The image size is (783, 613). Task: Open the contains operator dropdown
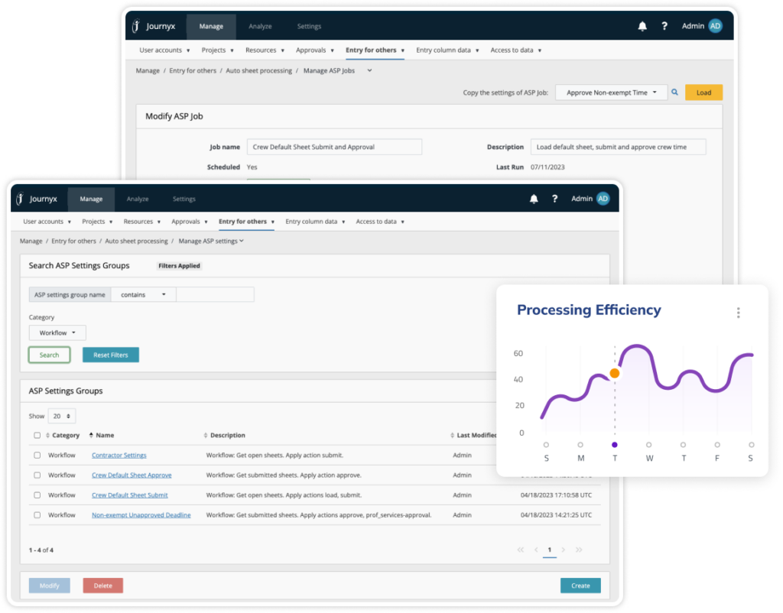142,294
